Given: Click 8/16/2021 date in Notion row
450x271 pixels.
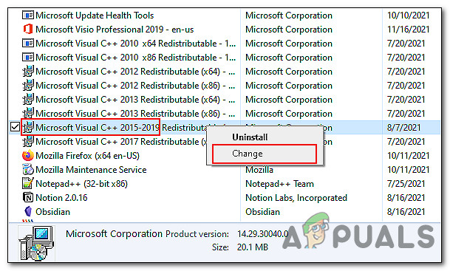Looking at the screenshot, I should click(406, 198).
